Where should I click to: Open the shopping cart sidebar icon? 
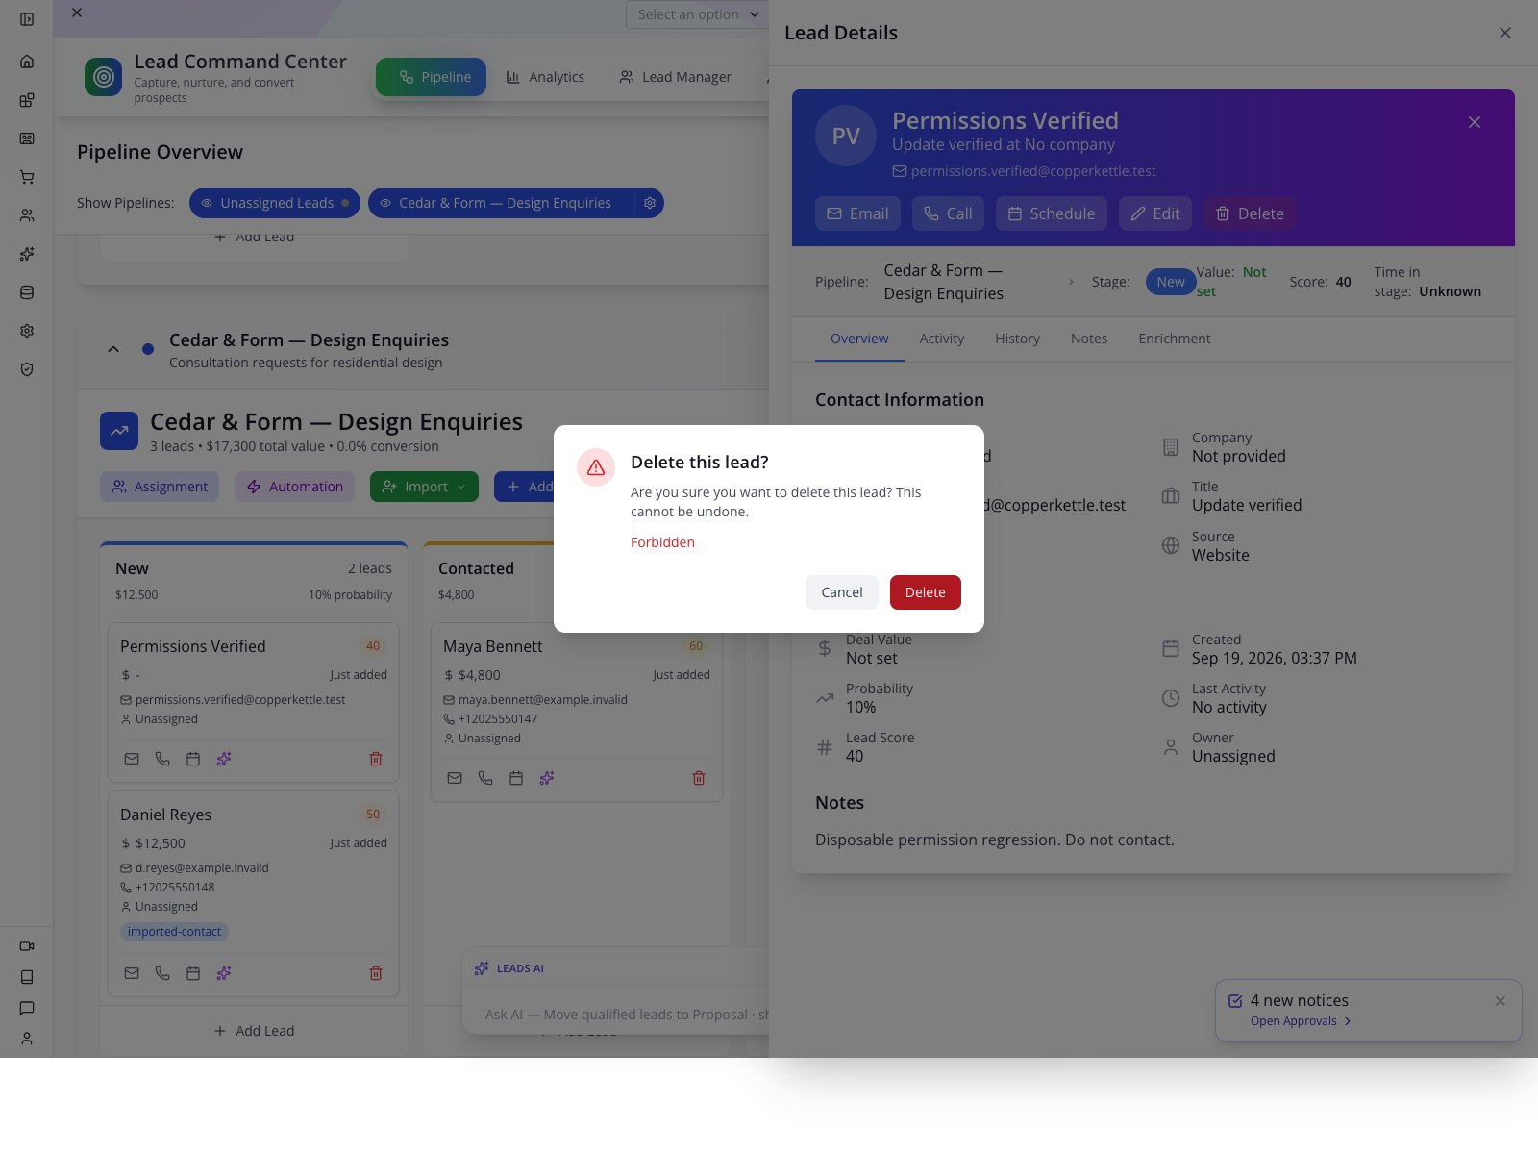click(27, 177)
